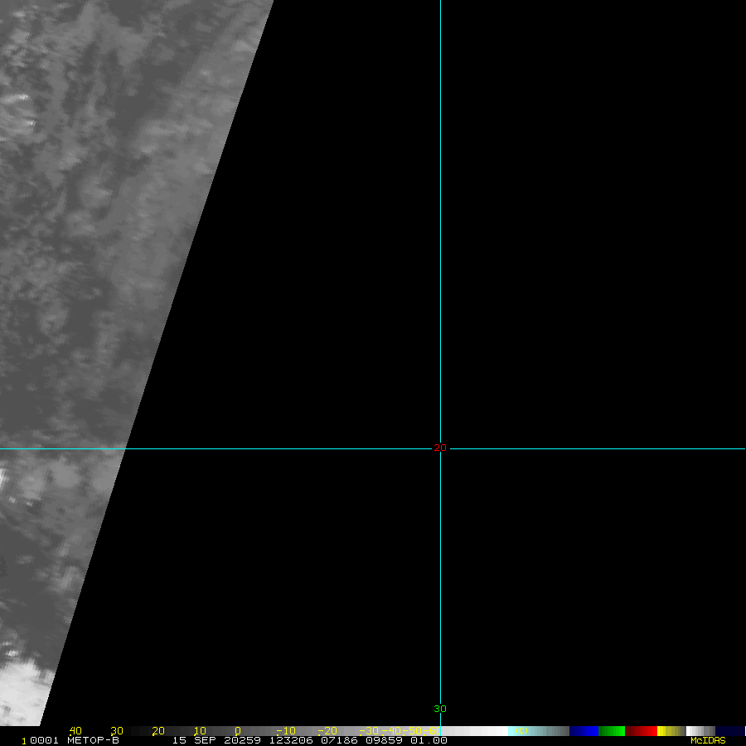
Task: Click the 0 temperature label on scale
Action: point(237,731)
